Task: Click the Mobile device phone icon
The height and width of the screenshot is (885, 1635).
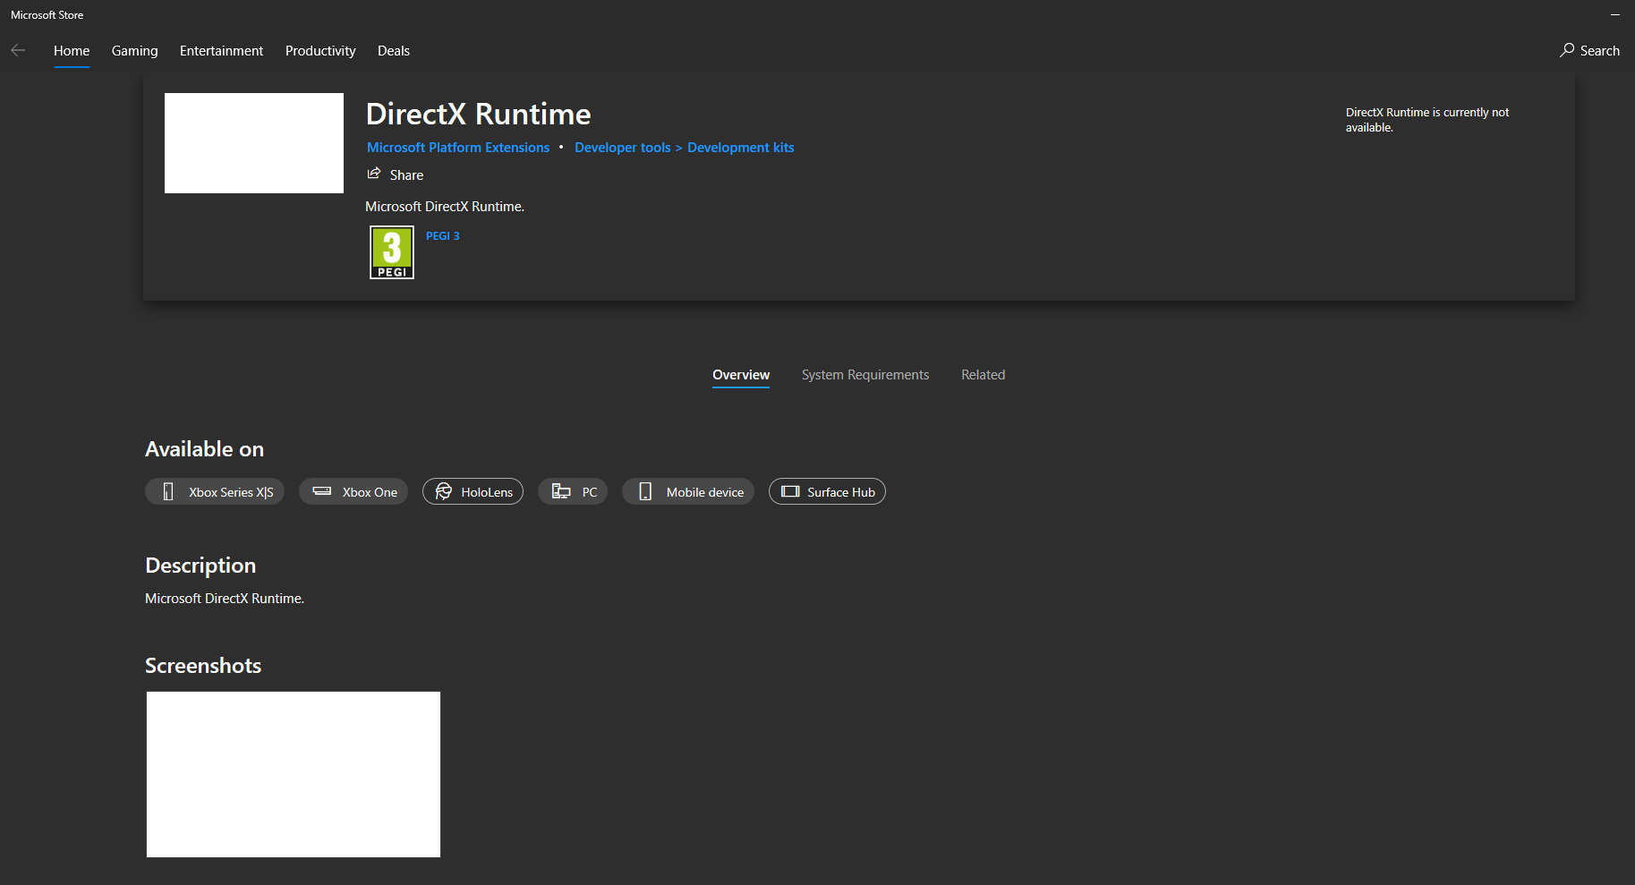Action: (x=645, y=491)
